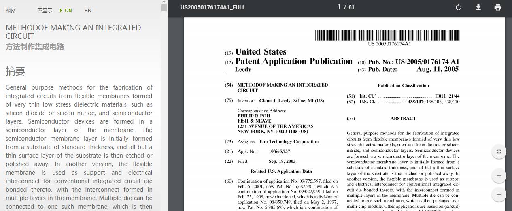512x211 pixels.
Task: Click the barcode at top of patent
Action: (387, 35)
